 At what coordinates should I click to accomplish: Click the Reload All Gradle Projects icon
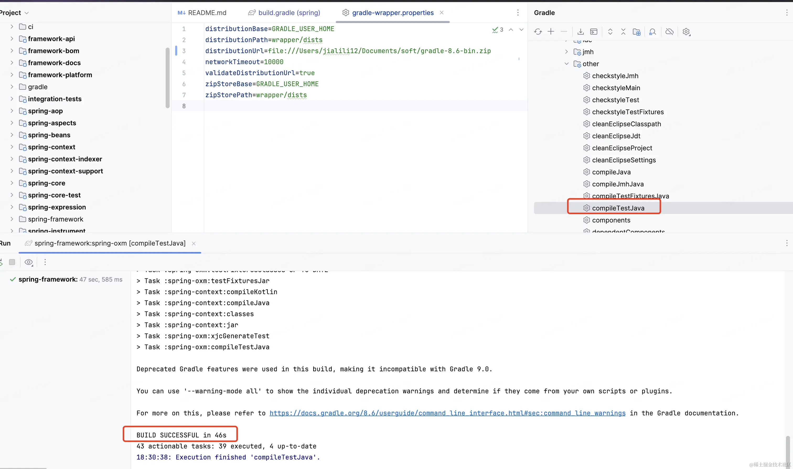pos(538,32)
